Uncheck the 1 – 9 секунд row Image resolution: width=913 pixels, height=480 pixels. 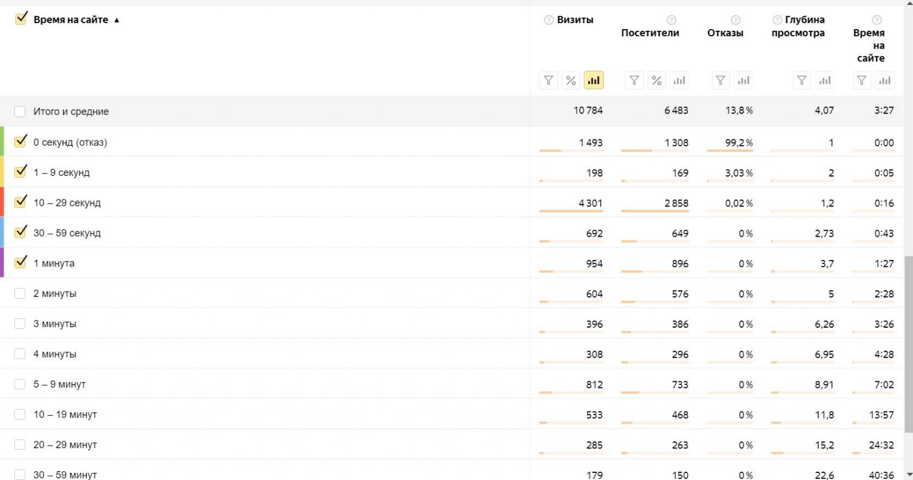coord(21,172)
